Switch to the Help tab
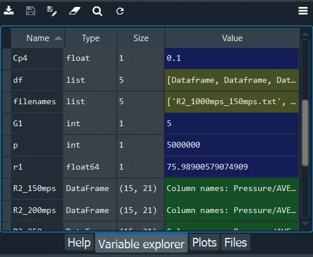The image size is (313, 257). pyautogui.click(x=79, y=243)
